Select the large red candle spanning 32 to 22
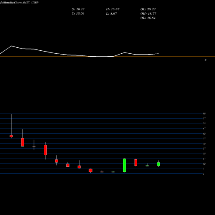The image size is (215, 215). (x=45, y=150)
